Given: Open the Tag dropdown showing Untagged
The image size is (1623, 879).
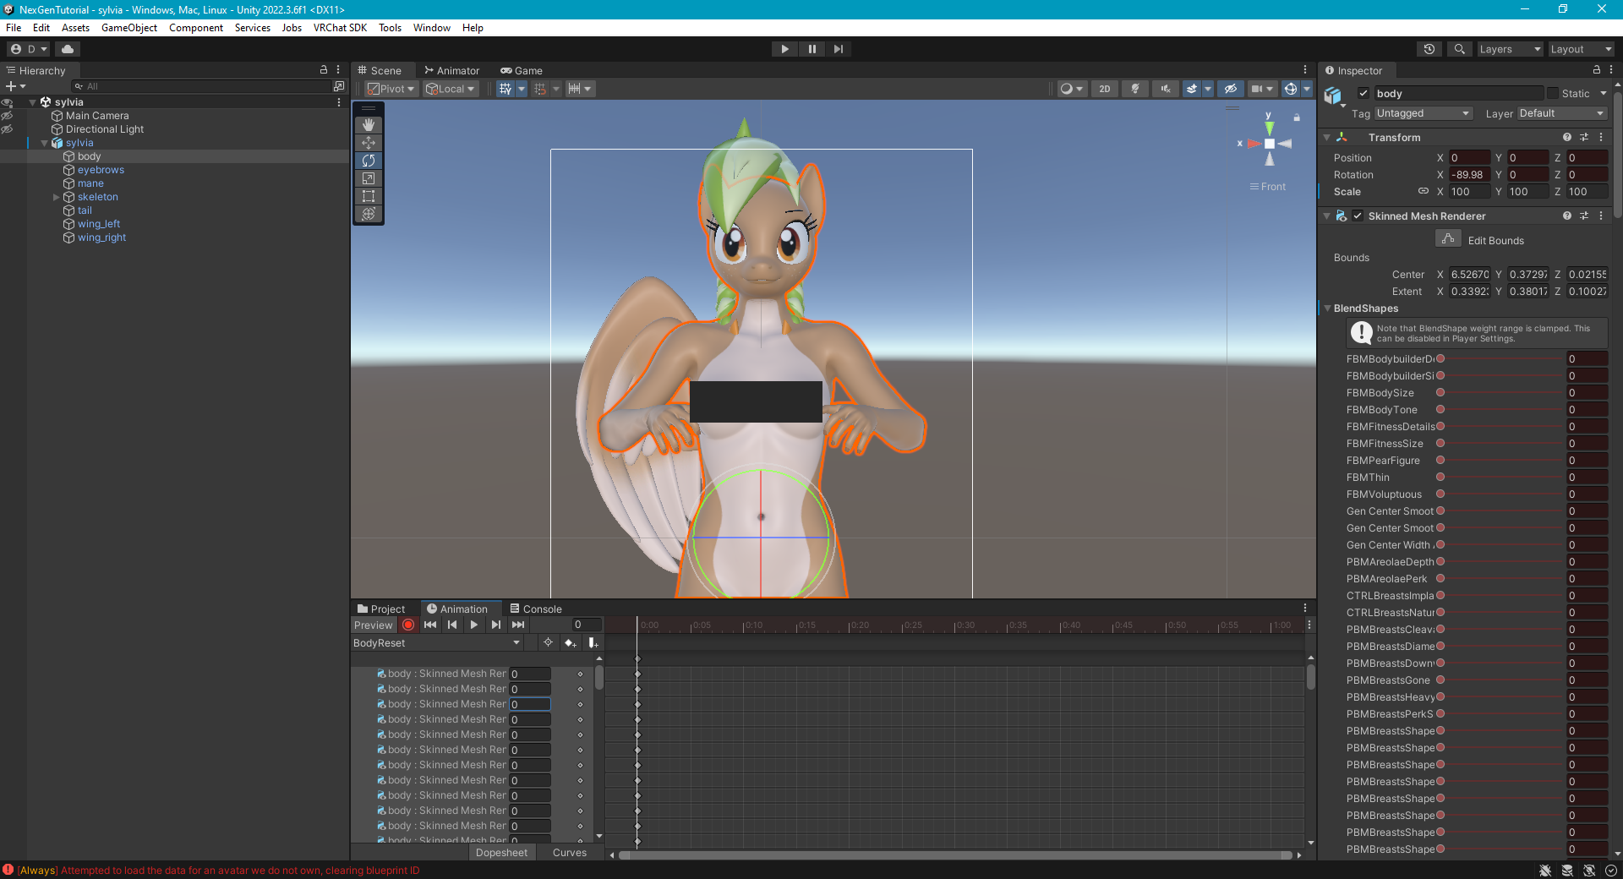Looking at the screenshot, I should point(1424,113).
